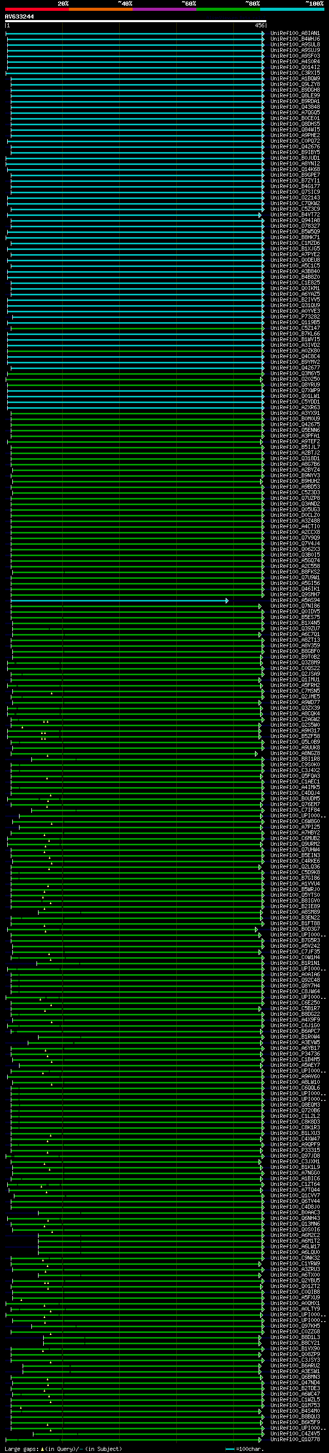
Task: Click the UniRef100_B9GPE7 label
Action: click(295, 175)
